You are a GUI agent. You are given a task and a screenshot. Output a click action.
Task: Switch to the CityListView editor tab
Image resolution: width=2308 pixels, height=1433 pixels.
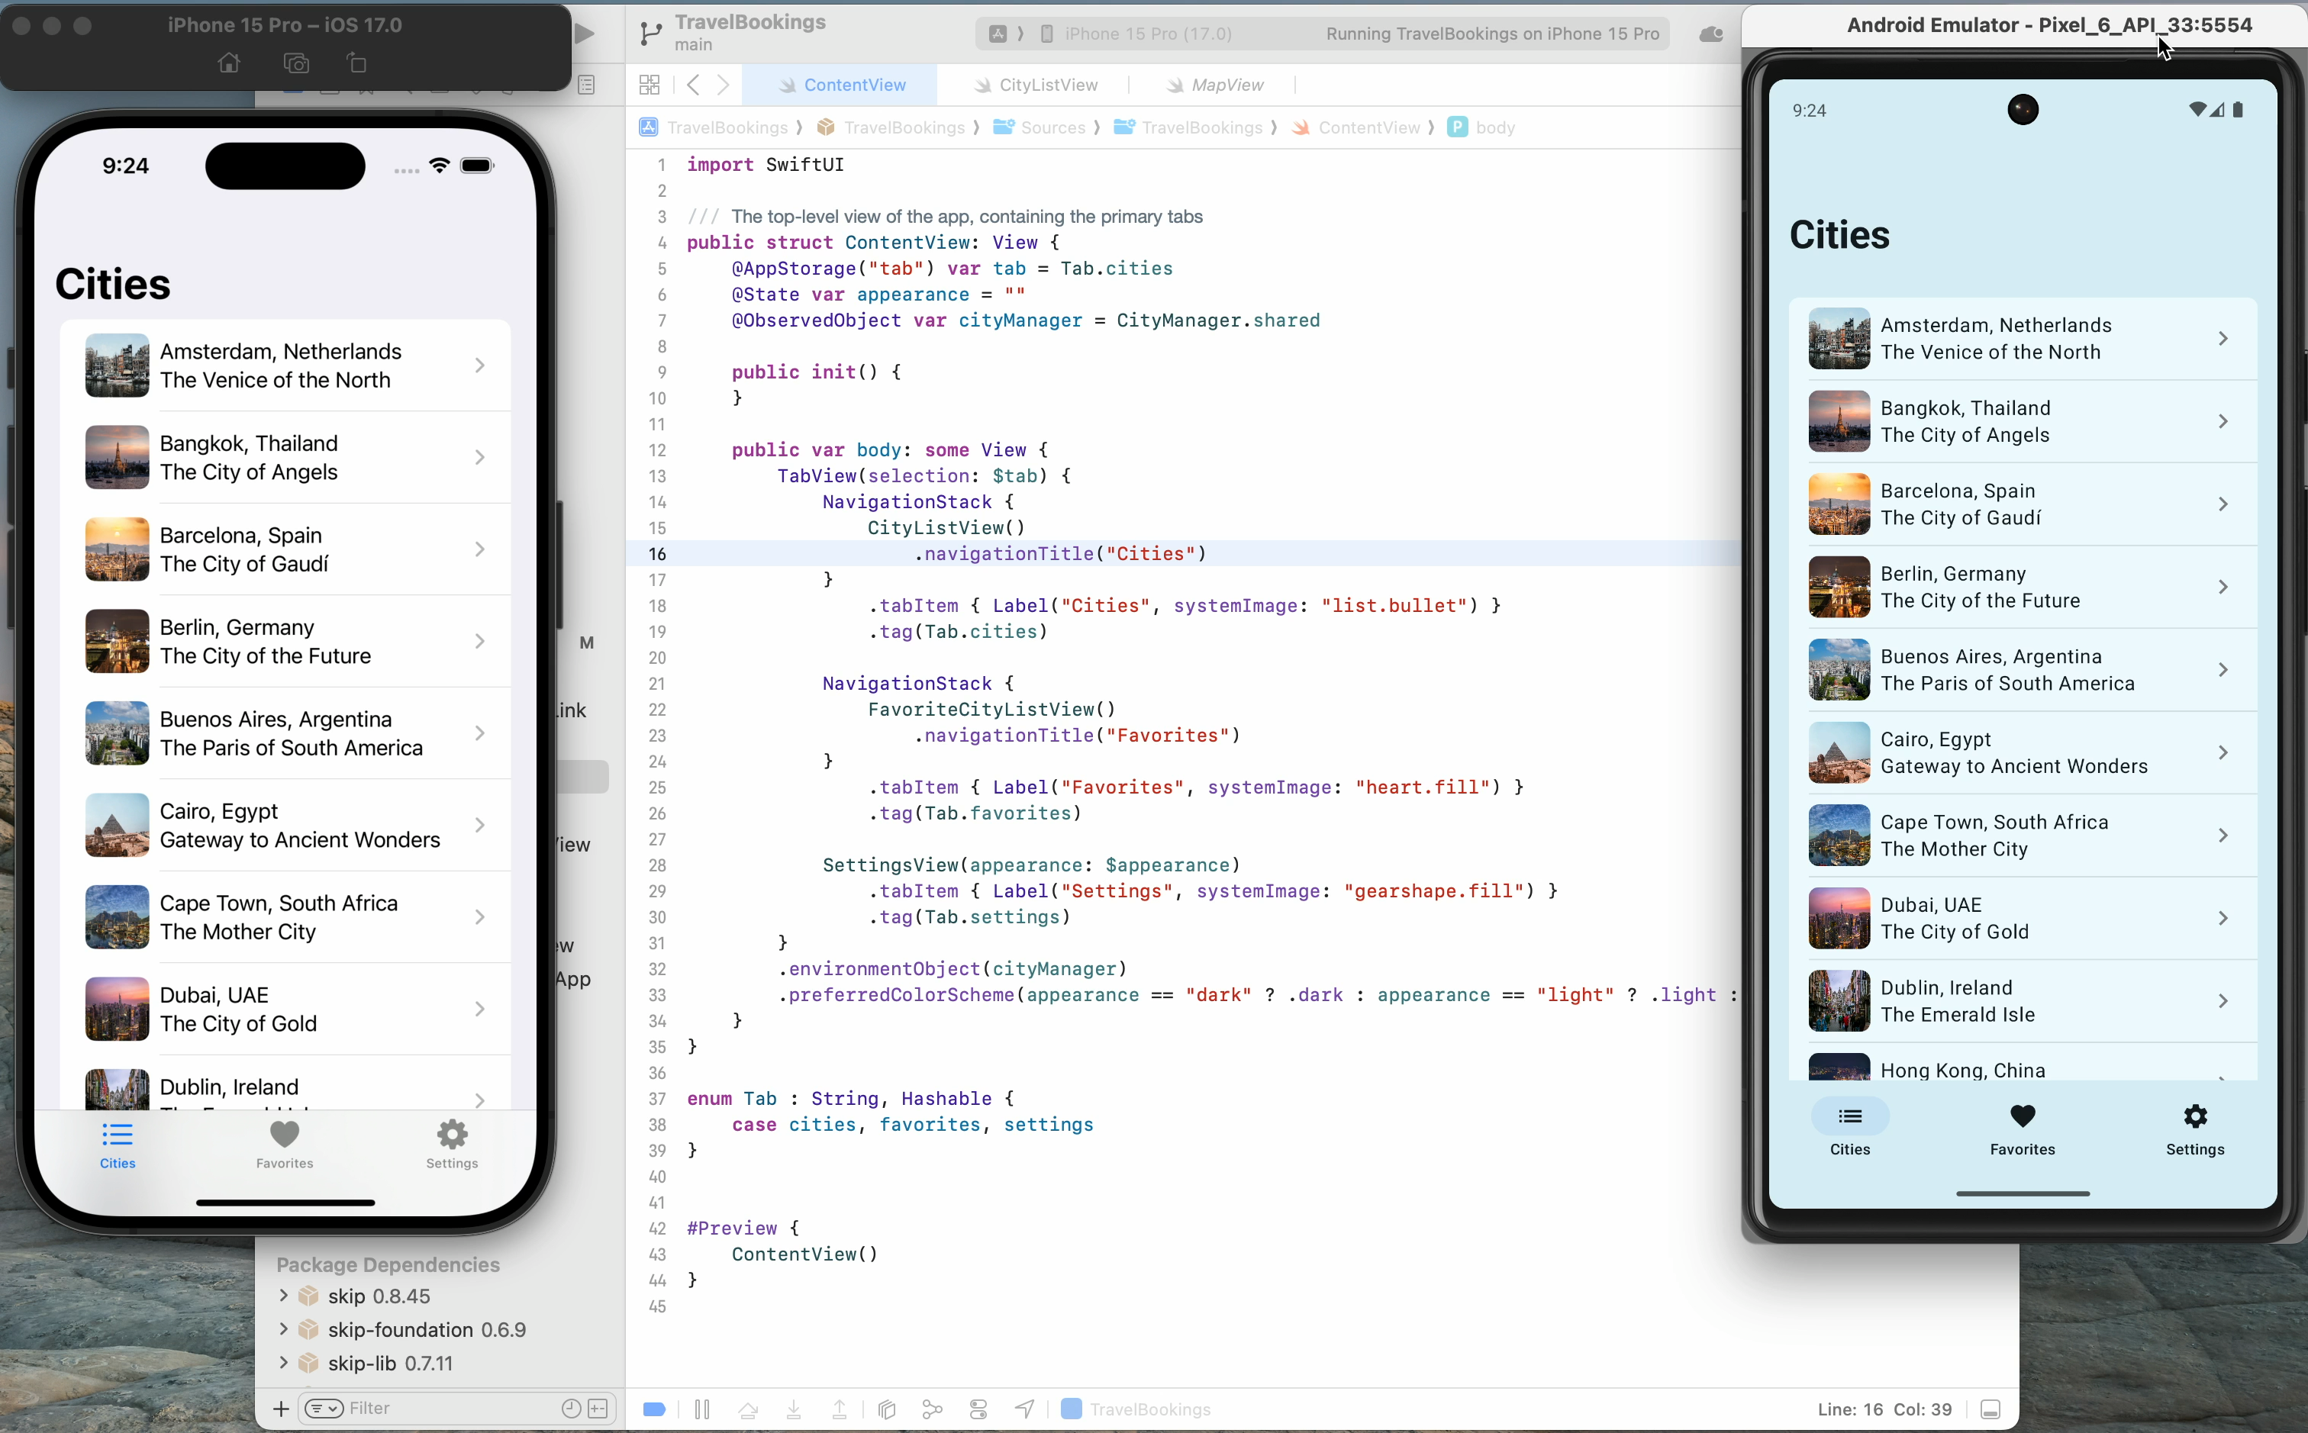[x=1047, y=85]
